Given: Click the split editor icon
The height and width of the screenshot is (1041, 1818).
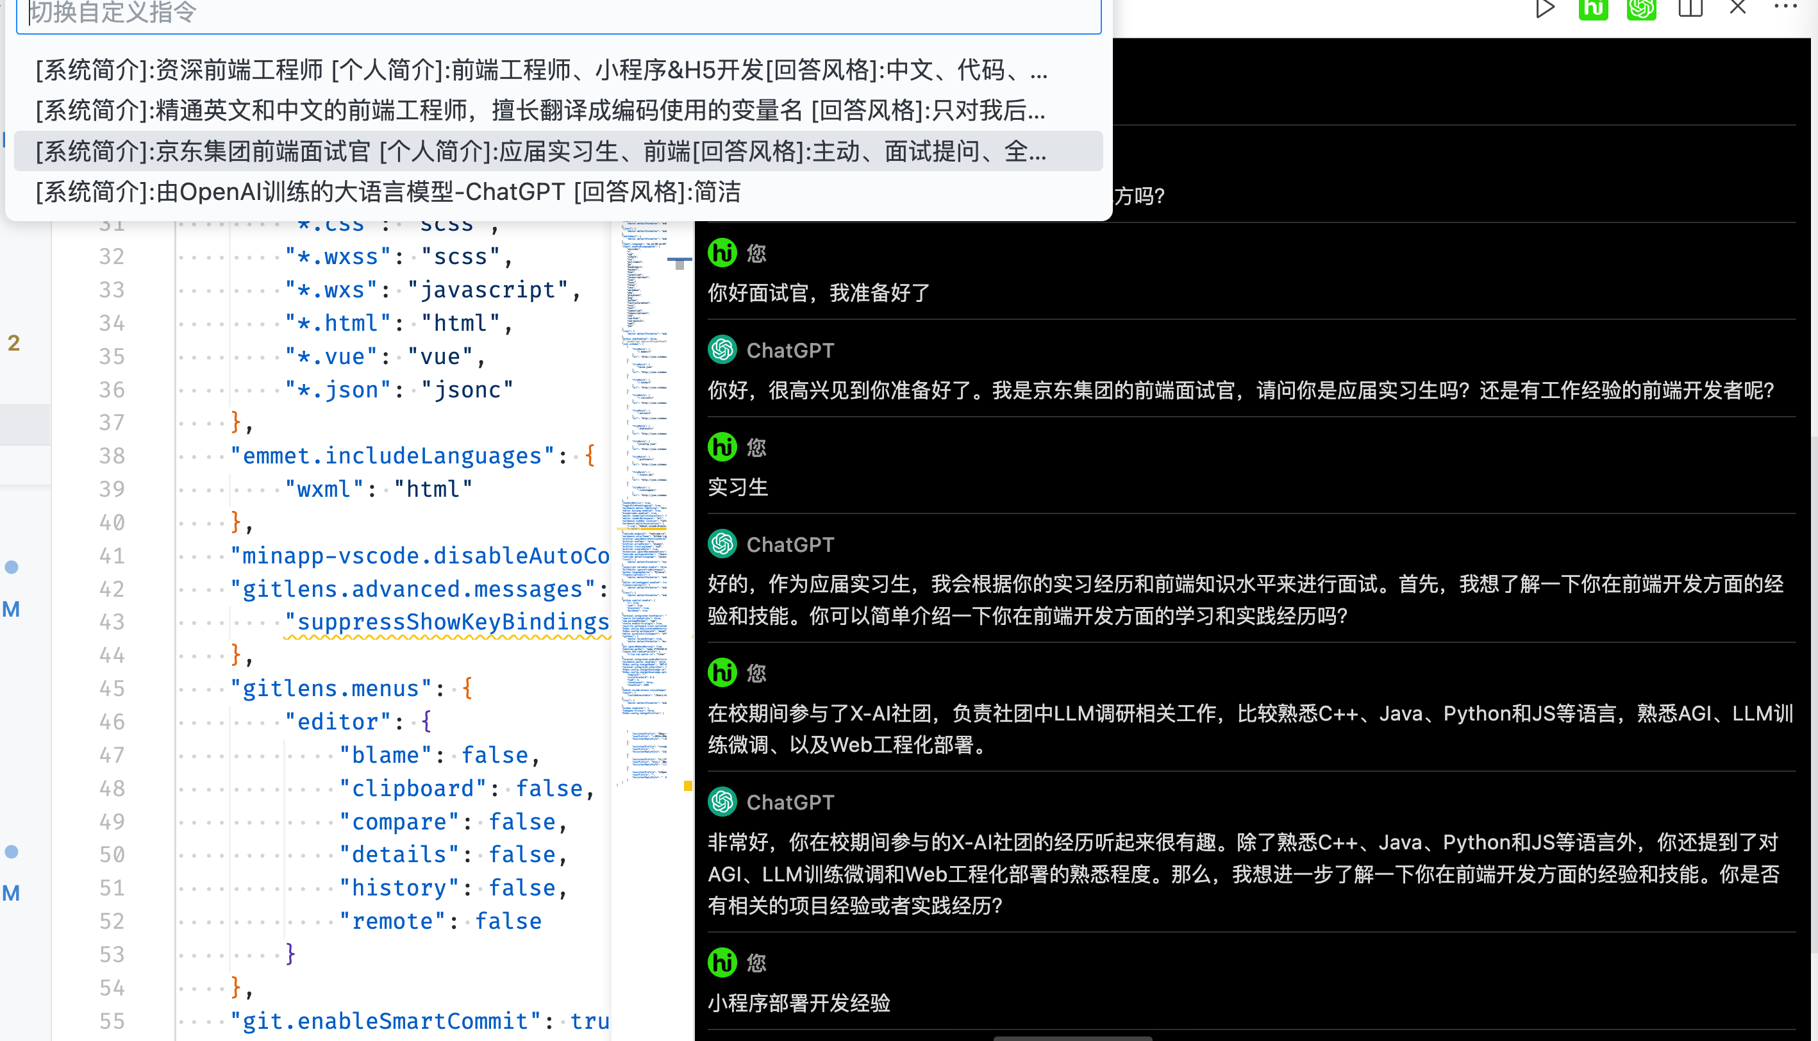Looking at the screenshot, I should 1690,8.
